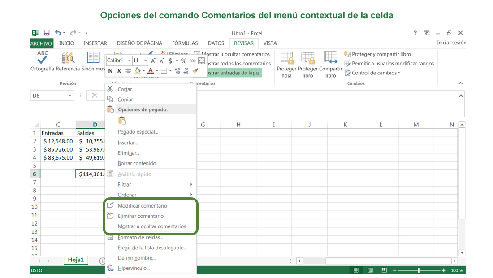Click Permitir a usuarios modificar rangos
Viewport: 493px width, 278px height.
pyautogui.click(x=389, y=64)
